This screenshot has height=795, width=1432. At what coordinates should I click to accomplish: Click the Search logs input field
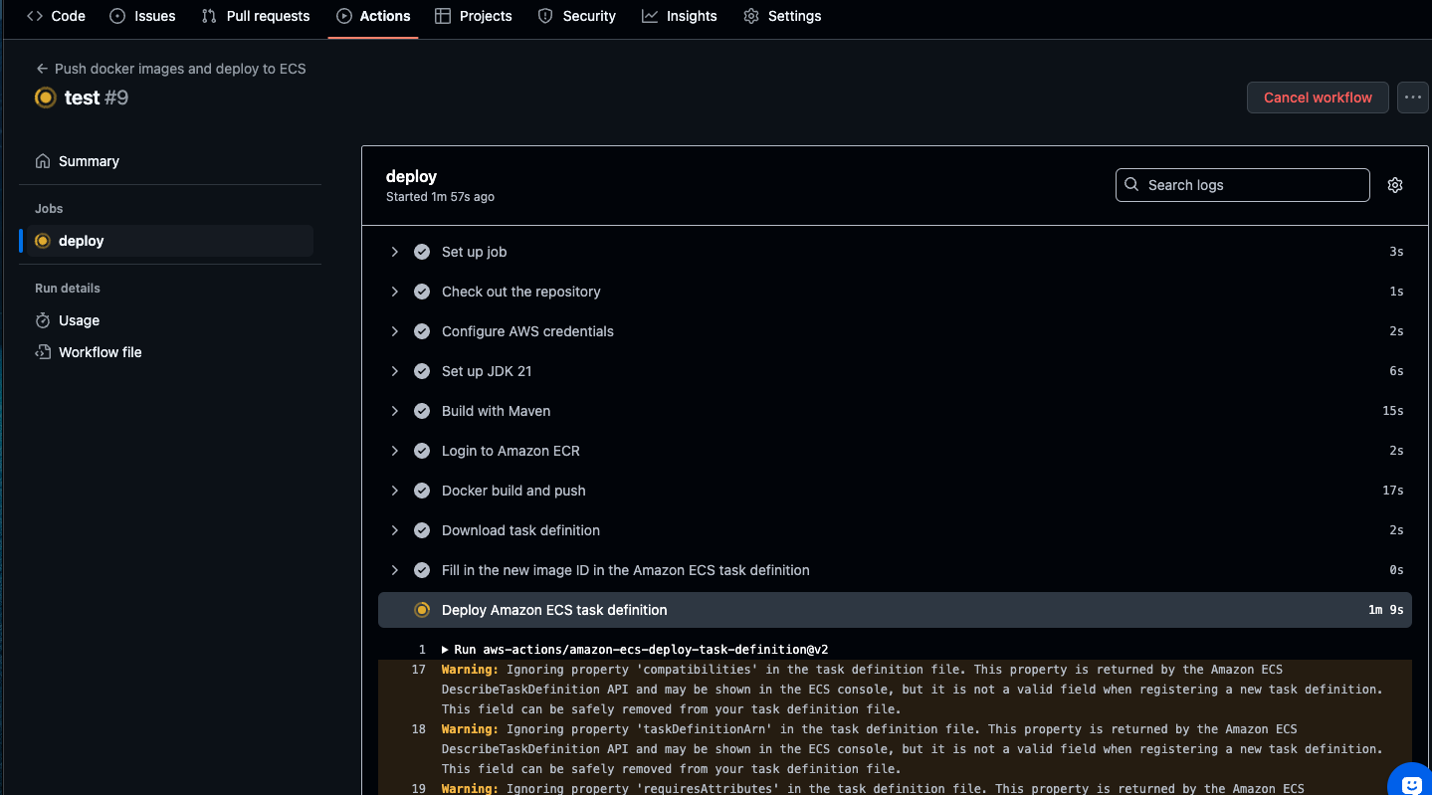[x=1242, y=184]
